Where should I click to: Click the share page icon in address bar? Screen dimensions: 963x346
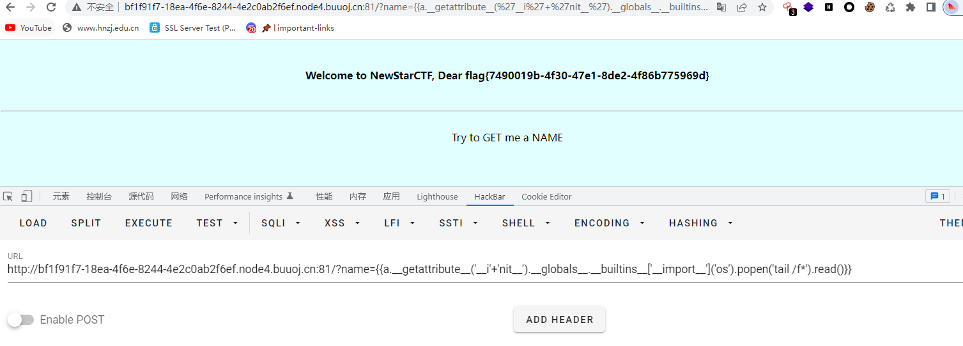(x=742, y=8)
